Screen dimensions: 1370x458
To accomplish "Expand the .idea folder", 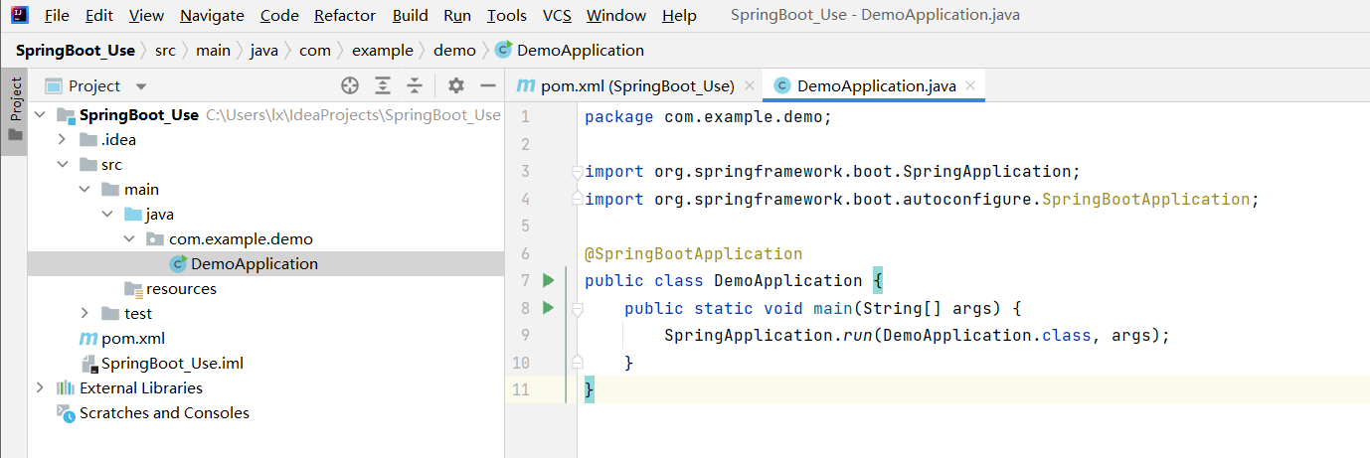I will click(x=62, y=140).
